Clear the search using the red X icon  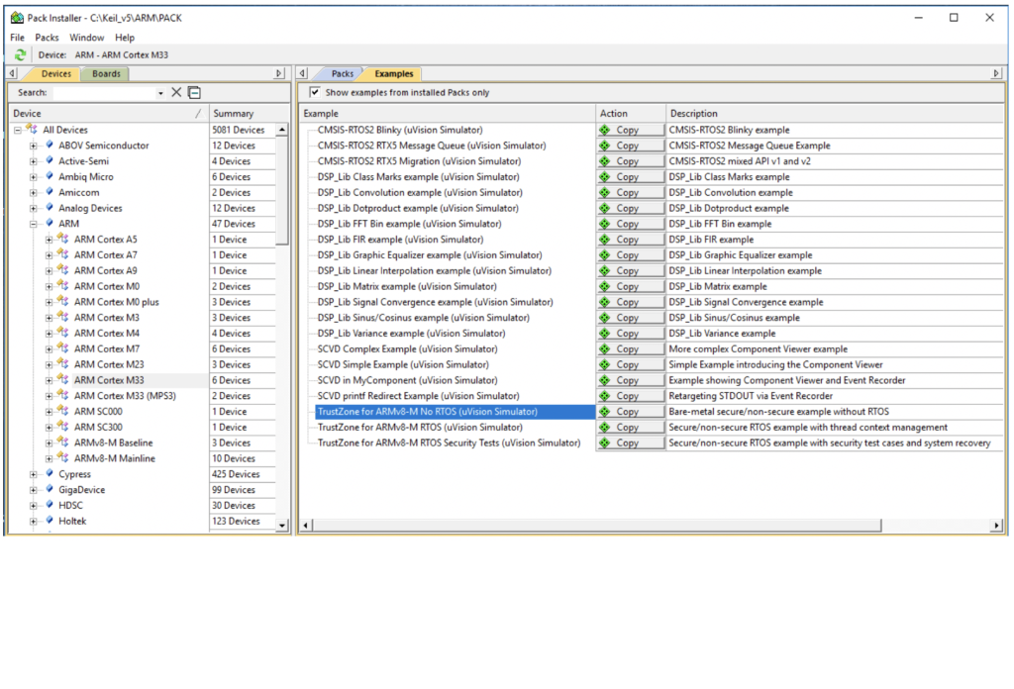pos(175,91)
